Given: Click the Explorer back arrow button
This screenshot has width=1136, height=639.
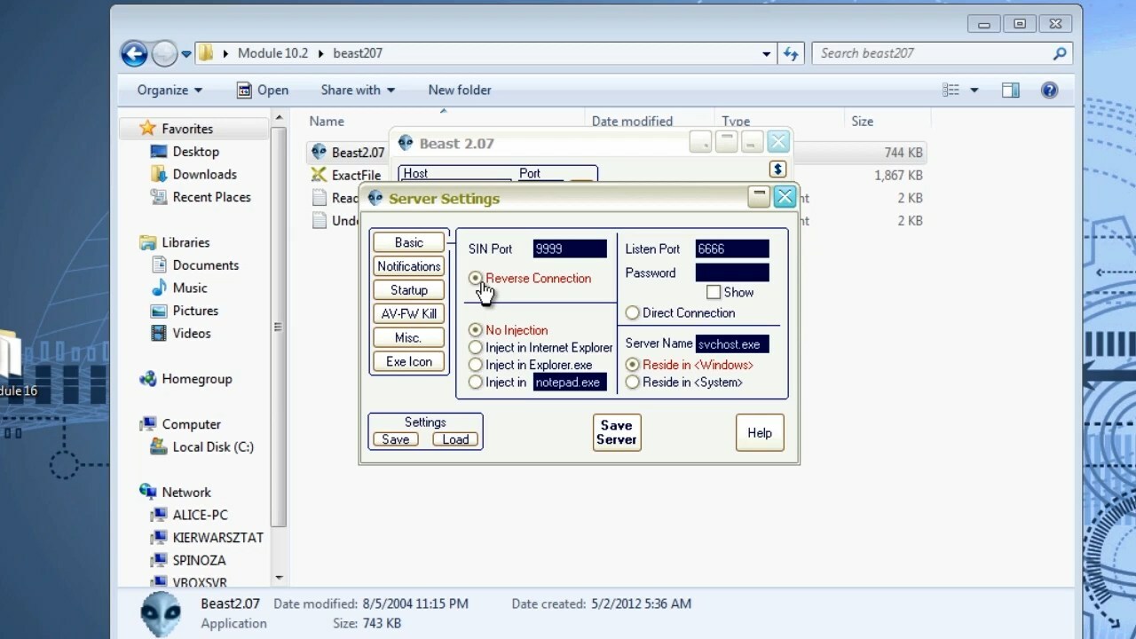Looking at the screenshot, I should pyautogui.click(x=134, y=54).
